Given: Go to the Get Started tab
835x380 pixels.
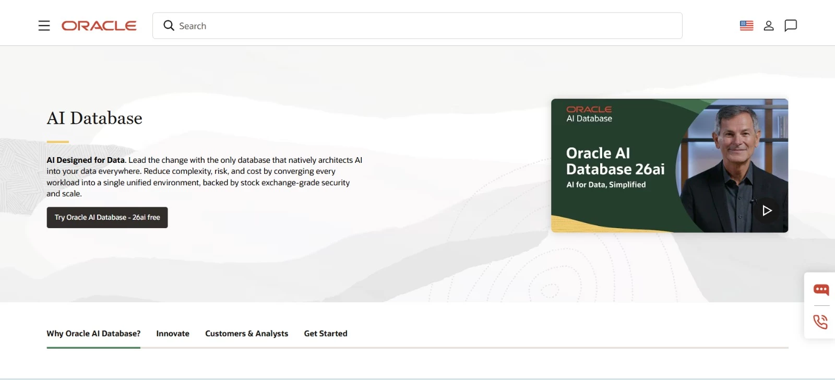Looking at the screenshot, I should tap(326, 334).
